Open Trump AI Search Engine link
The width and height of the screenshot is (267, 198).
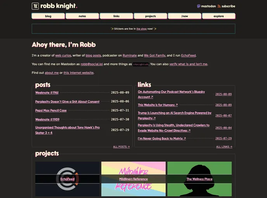point(175,116)
